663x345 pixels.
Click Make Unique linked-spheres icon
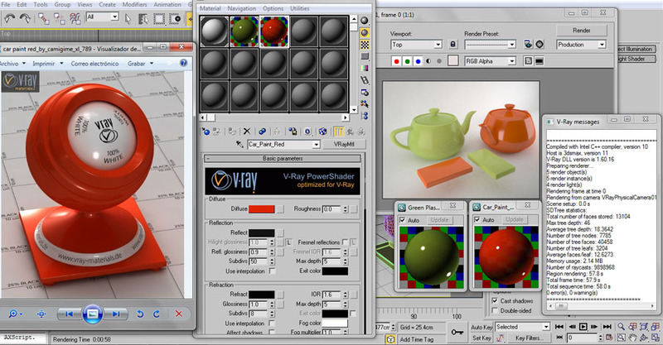pyautogui.click(x=262, y=132)
